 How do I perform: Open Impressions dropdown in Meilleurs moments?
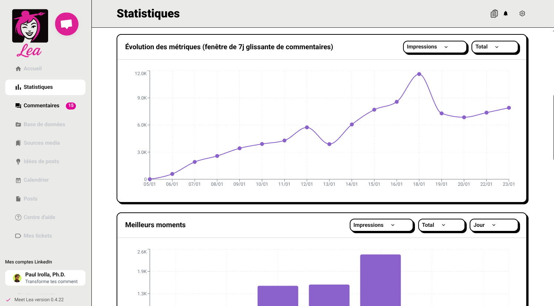(x=381, y=225)
